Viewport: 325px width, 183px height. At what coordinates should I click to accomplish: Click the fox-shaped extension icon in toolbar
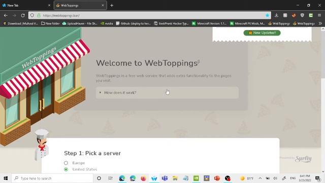tap(294, 15)
